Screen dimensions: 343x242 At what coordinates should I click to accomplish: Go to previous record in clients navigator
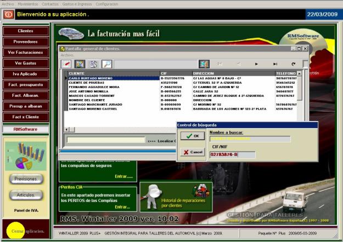point(238,64)
